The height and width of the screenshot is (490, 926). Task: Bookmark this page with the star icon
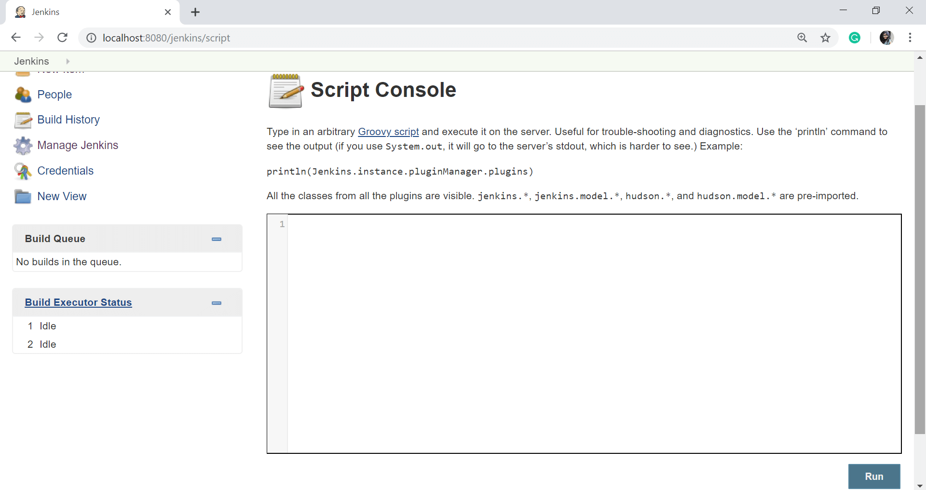click(826, 38)
